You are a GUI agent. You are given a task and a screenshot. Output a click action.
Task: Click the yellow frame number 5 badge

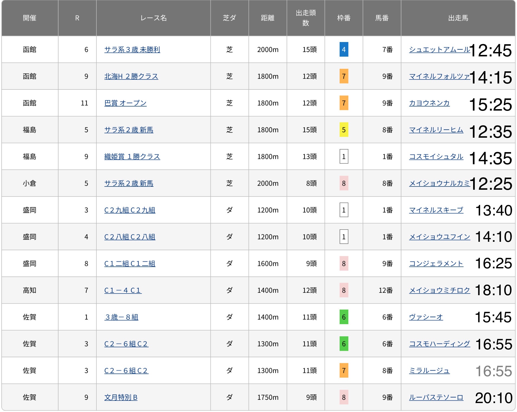tap(344, 130)
